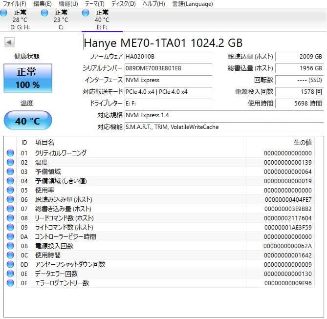Click status icon for 04 予備領域 (しきい値)
Image resolution: width=327 pixels, height=319 pixels.
(x=10, y=181)
